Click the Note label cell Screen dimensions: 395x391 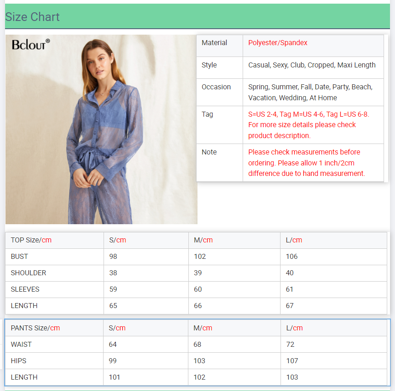click(219, 163)
